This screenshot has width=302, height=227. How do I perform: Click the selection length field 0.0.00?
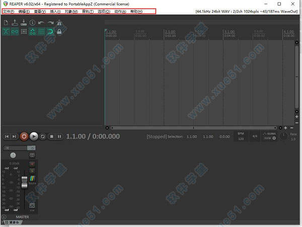pos(224,136)
